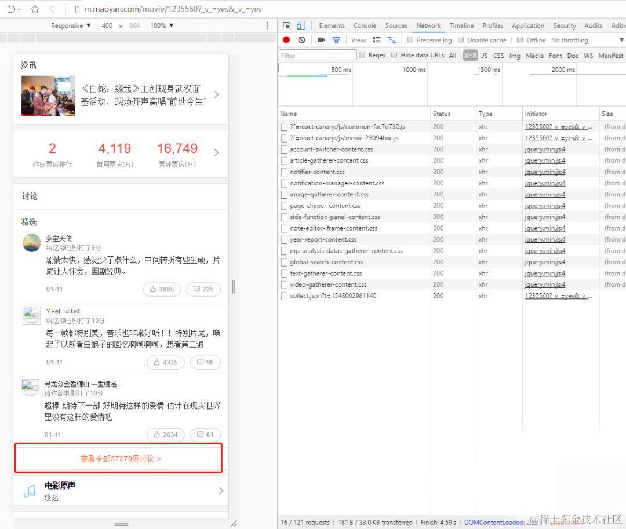The image size is (626, 529).
Task: Click the music note icon for 电影原声
Action: (30, 491)
